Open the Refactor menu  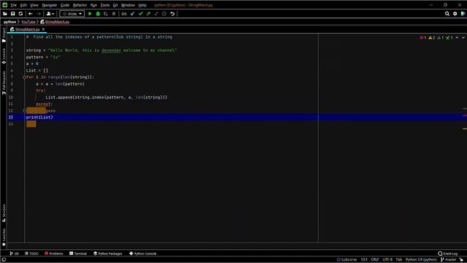(80, 5)
